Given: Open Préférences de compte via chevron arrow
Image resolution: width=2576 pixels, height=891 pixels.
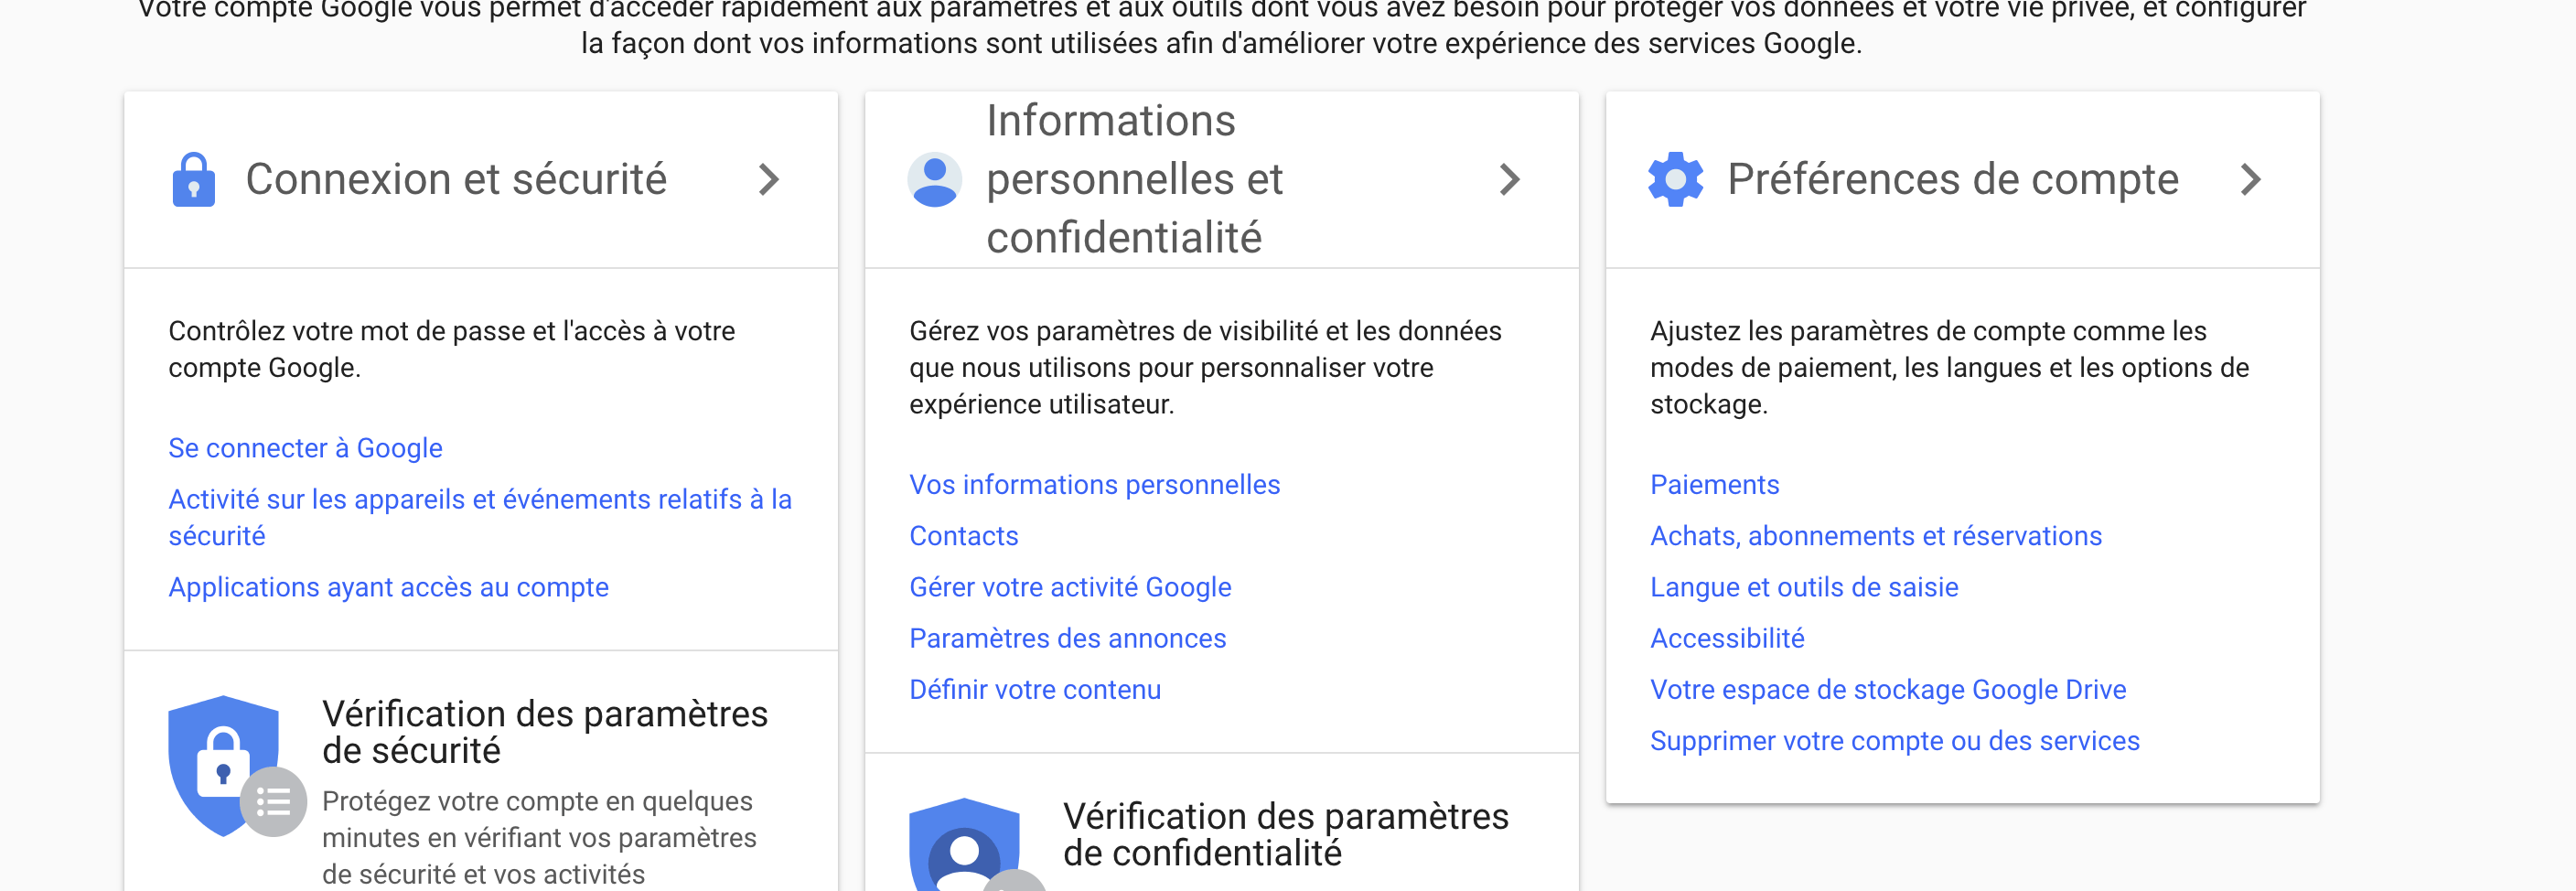Looking at the screenshot, I should (2250, 180).
